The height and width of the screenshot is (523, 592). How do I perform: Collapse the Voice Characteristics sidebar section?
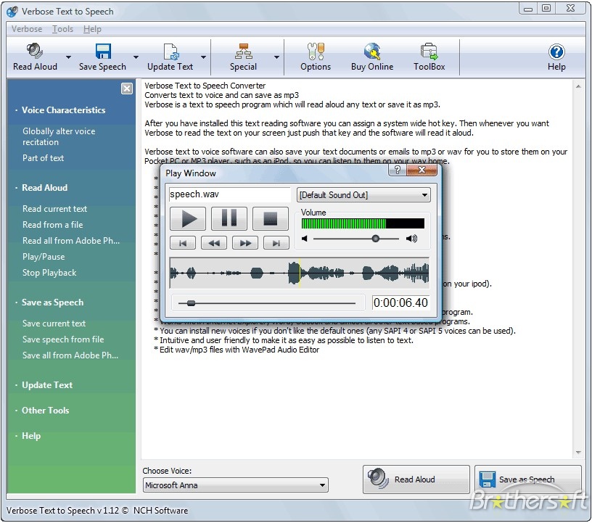[x=63, y=110]
